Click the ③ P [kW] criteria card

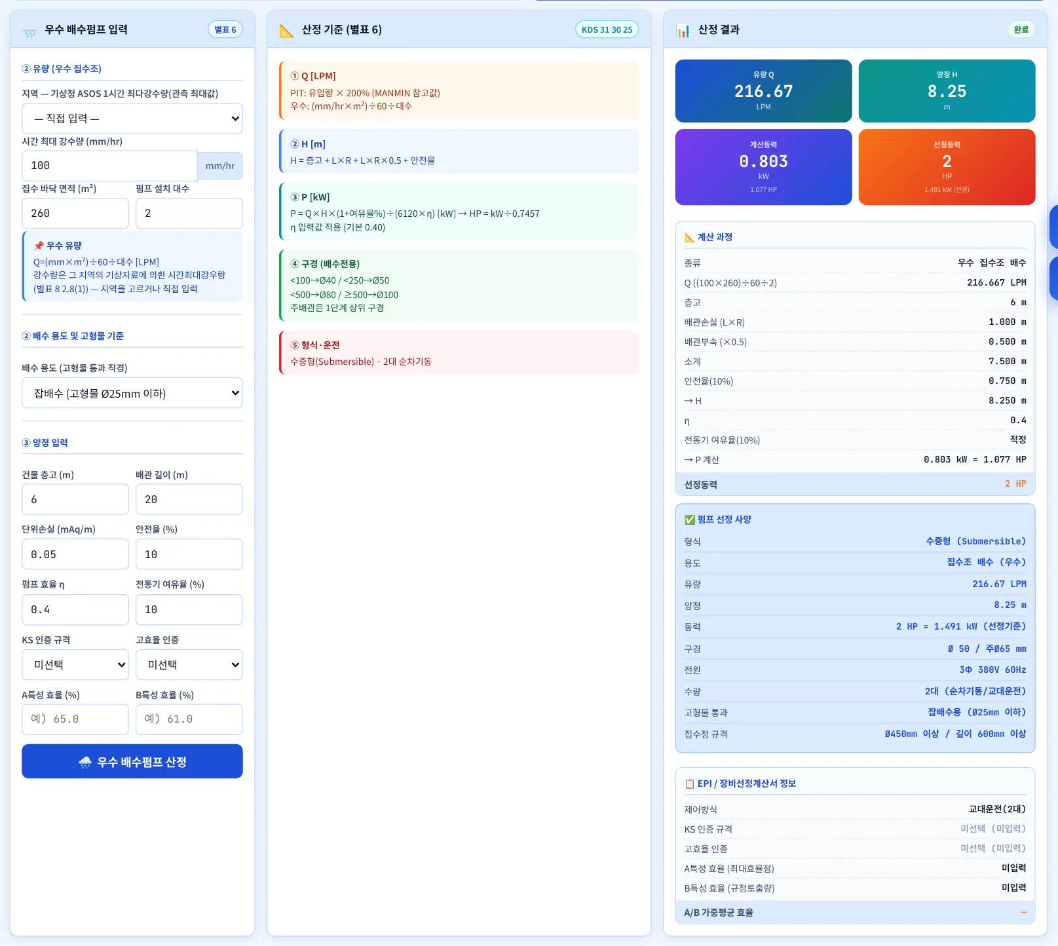coord(459,212)
